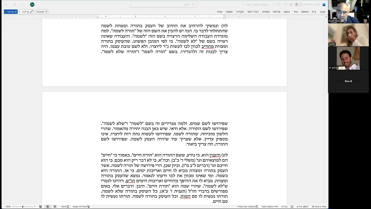Click the Undo arrow icon
371x209 pixels.
285,4
